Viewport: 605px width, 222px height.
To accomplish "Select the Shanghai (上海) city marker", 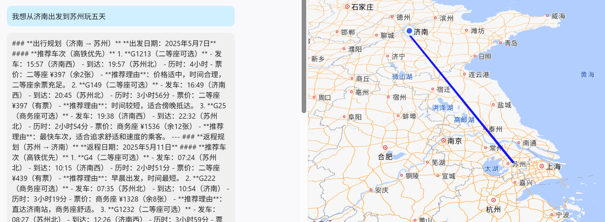I will point(542,166).
